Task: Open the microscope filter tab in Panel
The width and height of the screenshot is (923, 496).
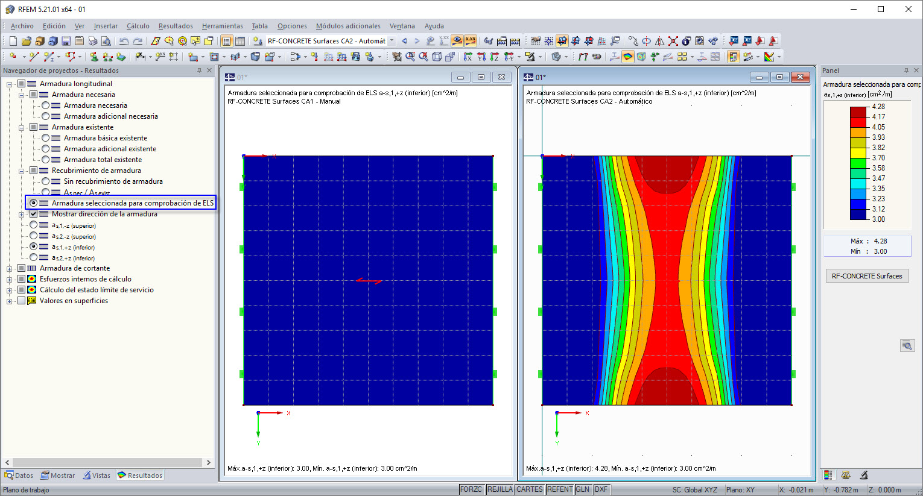Action: click(864, 475)
